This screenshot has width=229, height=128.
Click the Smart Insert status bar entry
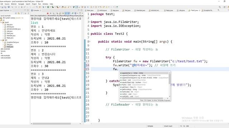tap(168, 126)
